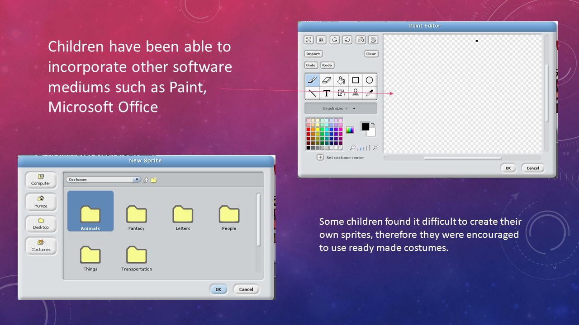Swap foreground and background colors
Viewport: 579px width, 325px height.
coord(373,124)
